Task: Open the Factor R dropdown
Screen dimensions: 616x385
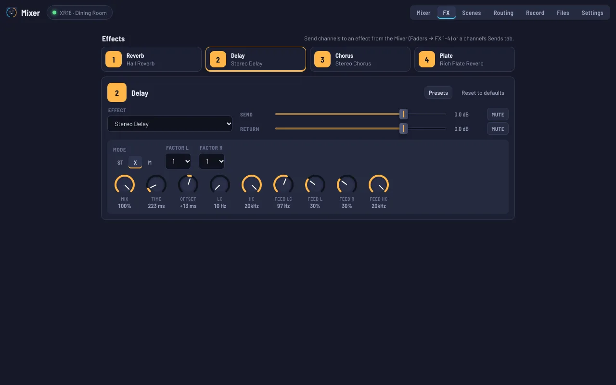Action: pos(212,161)
